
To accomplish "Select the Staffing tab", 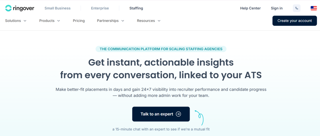I will tap(136, 8).
